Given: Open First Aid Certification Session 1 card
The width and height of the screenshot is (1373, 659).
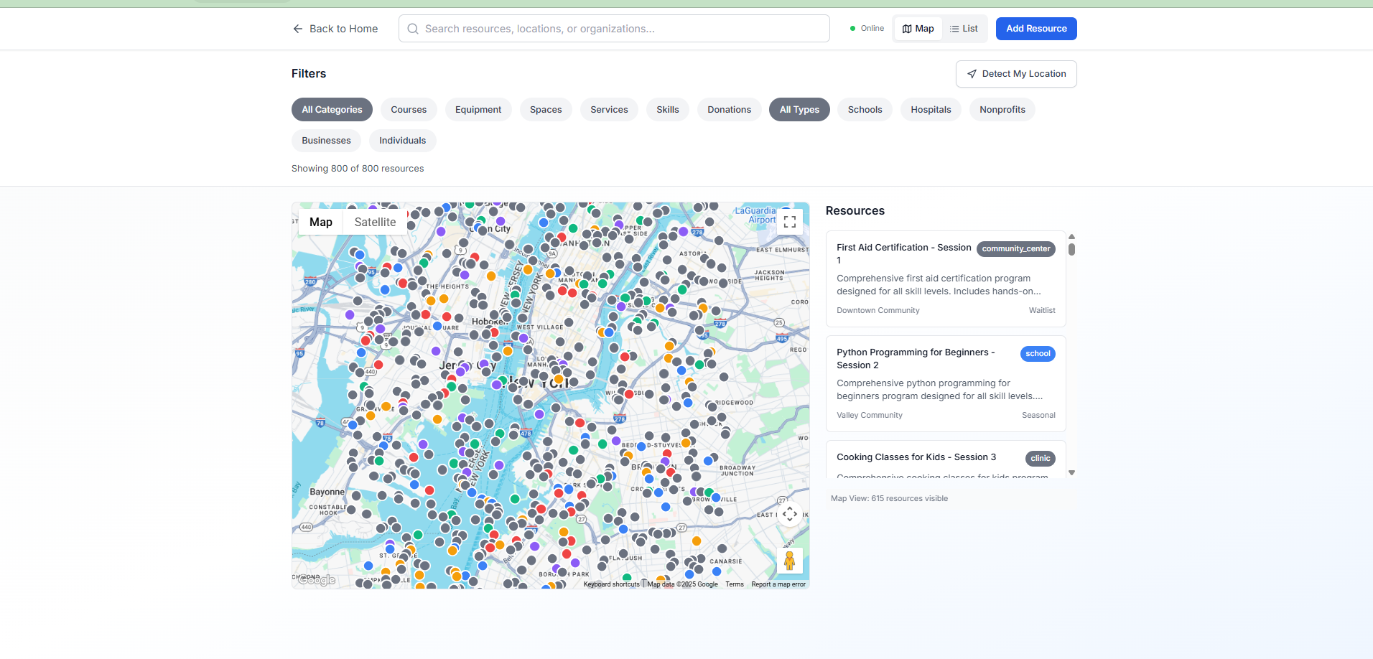Looking at the screenshot, I should pyautogui.click(x=946, y=279).
